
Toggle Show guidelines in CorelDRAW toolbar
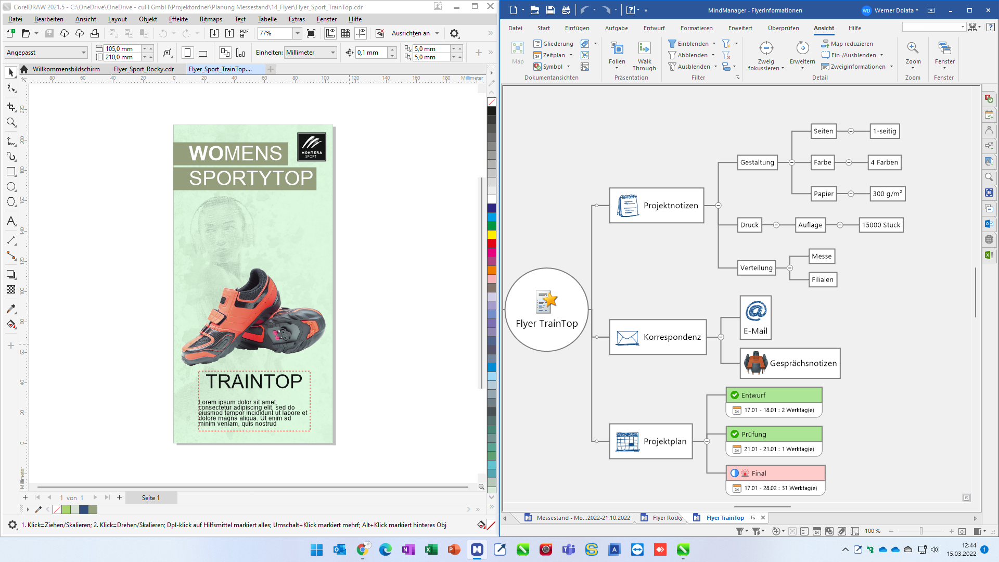[x=361, y=33]
